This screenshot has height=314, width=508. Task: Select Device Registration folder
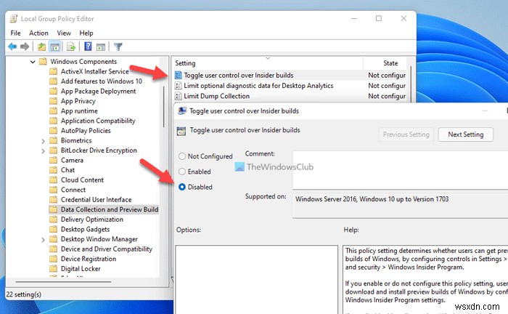[88, 259]
